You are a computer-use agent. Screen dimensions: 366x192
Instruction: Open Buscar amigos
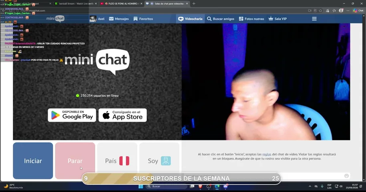[x=221, y=19]
